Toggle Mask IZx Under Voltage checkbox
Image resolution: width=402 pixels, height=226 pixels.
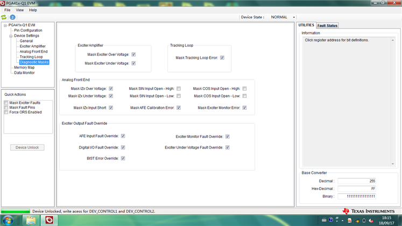(x=111, y=96)
